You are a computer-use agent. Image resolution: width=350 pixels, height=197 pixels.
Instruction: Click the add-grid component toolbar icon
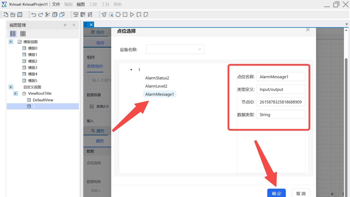click(83, 15)
